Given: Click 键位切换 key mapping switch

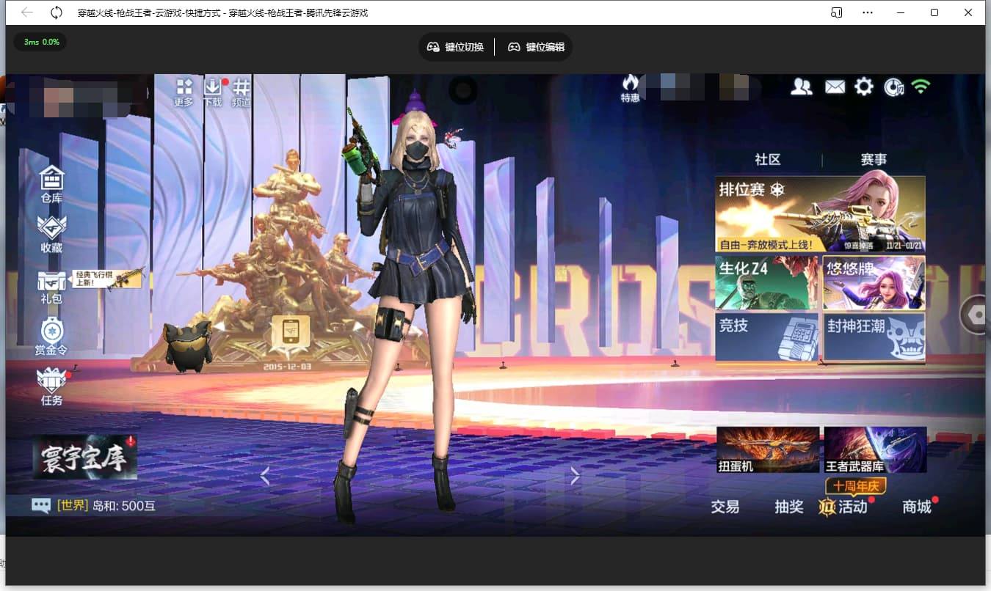Looking at the screenshot, I should point(456,47).
